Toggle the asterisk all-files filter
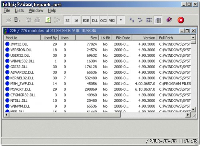This screenshot has height=146, width=200. click(x=121, y=20)
